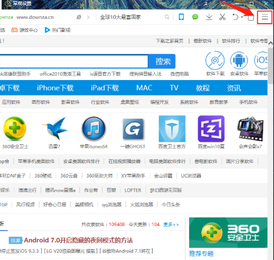Open 桌面壁纸 category
The height and width of the screenshot is (260, 274).
coord(130,102)
